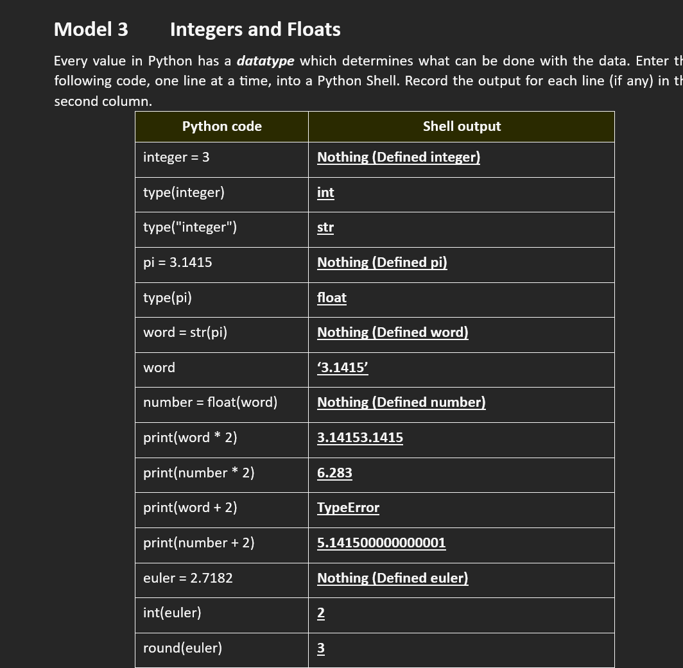Click the underlined 3.14153.1415 answer
The height and width of the screenshot is (668, 683).
click(360, 438)
